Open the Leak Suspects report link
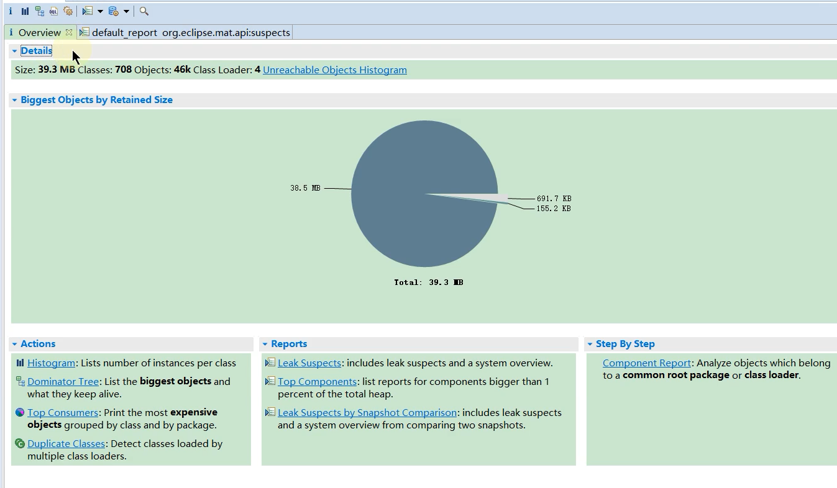 coord(309,363)
